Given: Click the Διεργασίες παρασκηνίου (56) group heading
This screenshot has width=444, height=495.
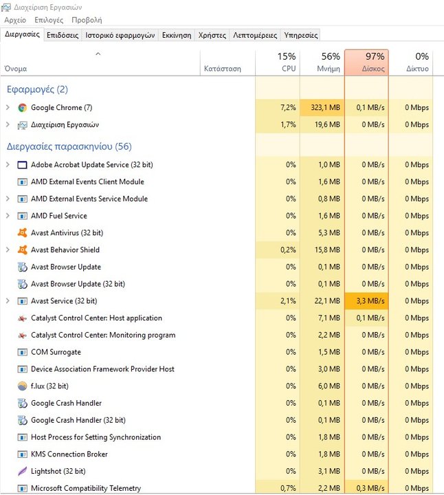Looking at the screenshot, I should pyautogui.click(x=69, y=147).
